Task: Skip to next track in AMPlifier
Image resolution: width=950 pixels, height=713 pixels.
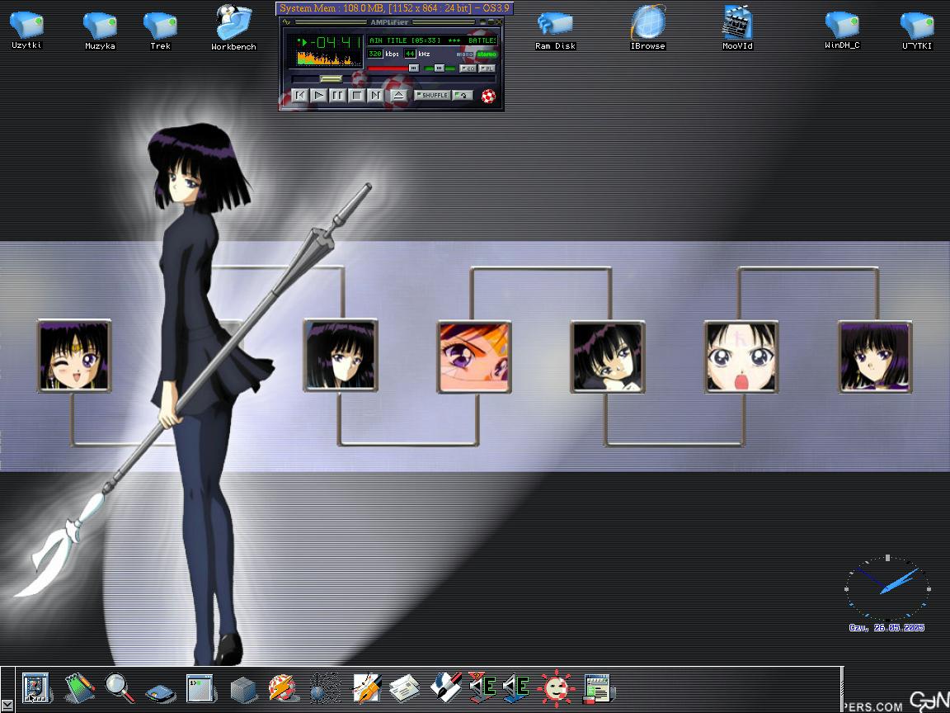Action: coord(376,95)
